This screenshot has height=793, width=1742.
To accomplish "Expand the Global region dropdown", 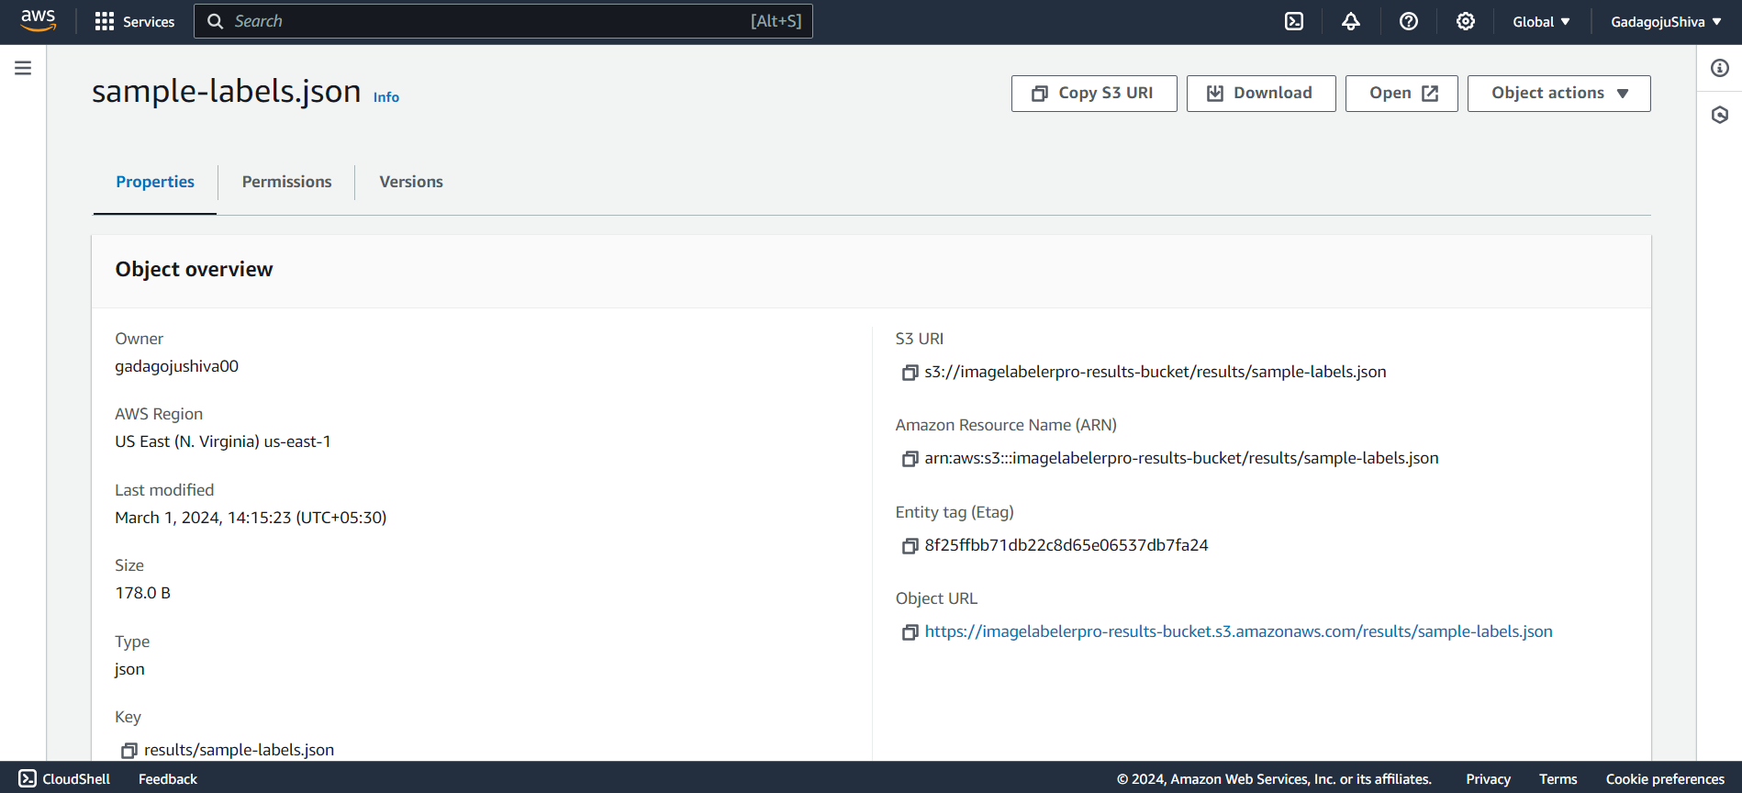I will tap(1541, 21).
